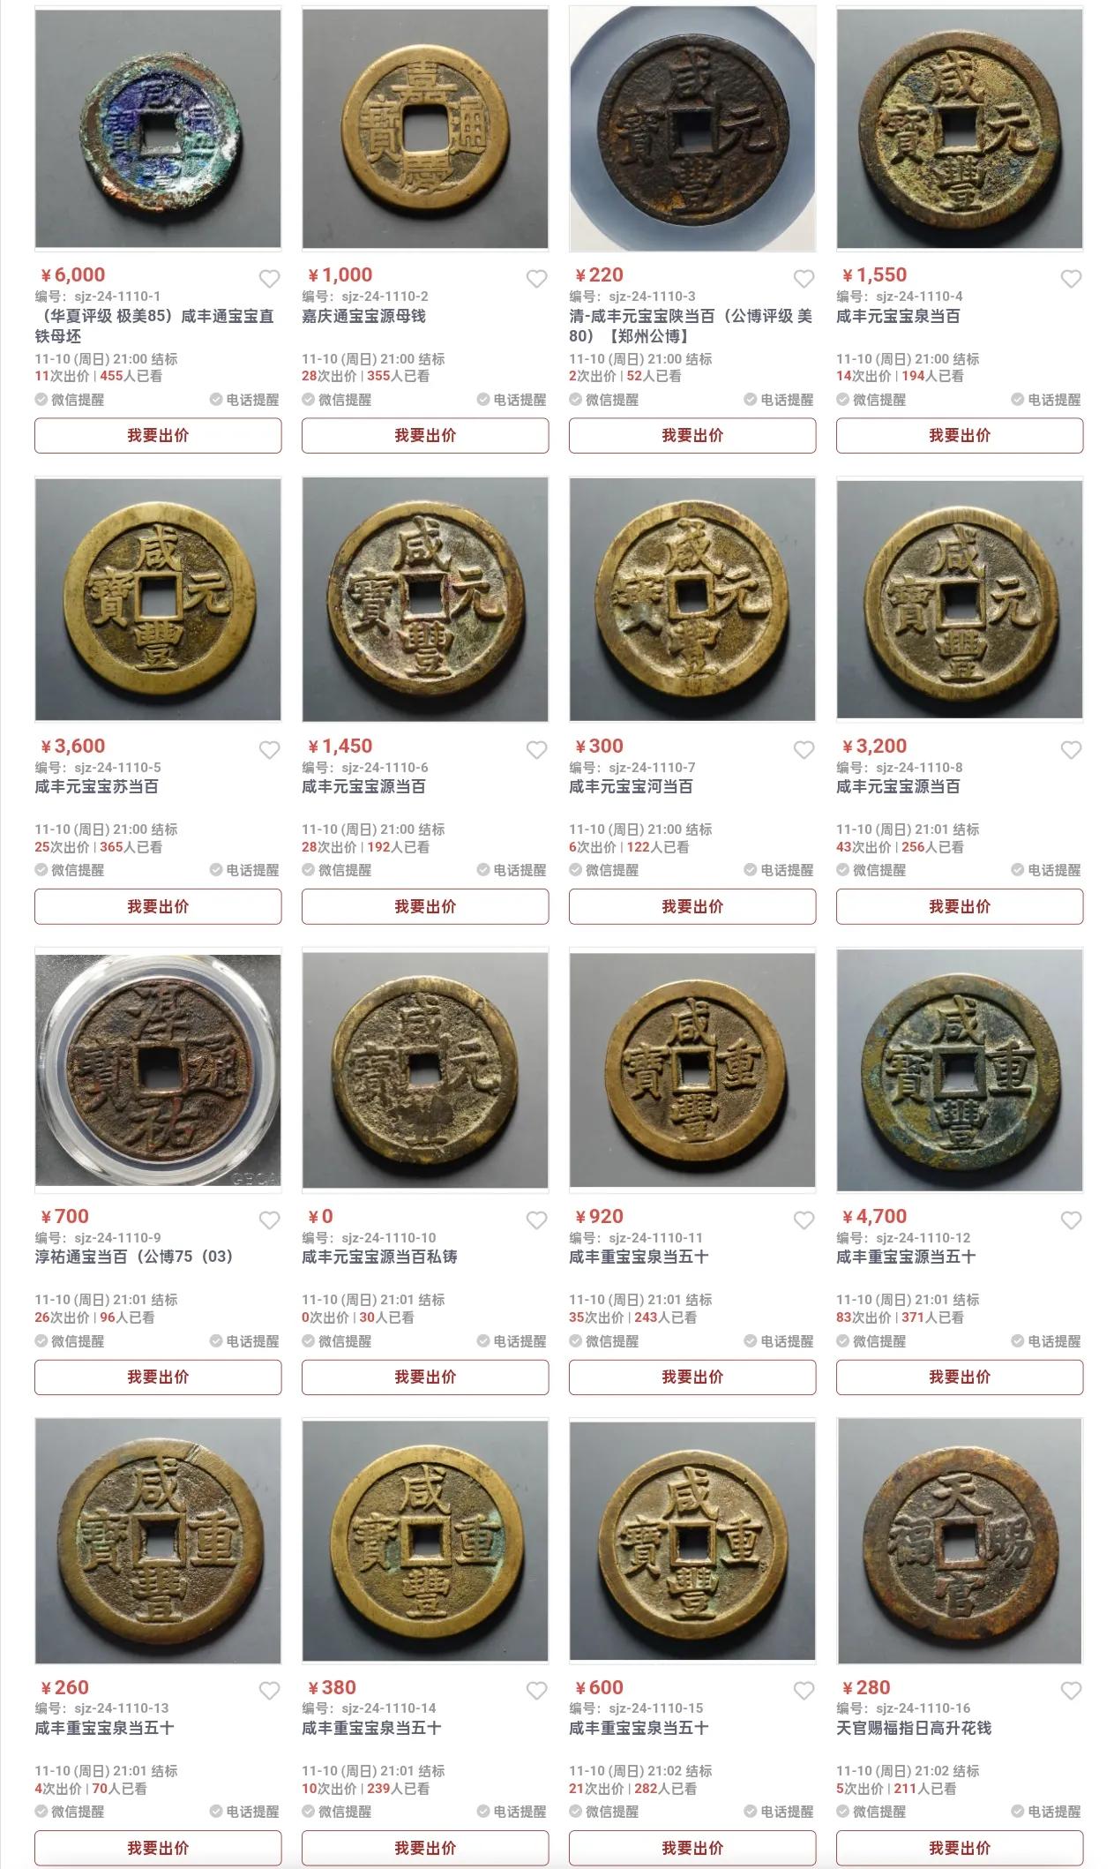This screenshot has height=1869, width=1114.
Task: Favorite the 天官赐福 花钱 with heart icon
Action: (1071, 1691)
